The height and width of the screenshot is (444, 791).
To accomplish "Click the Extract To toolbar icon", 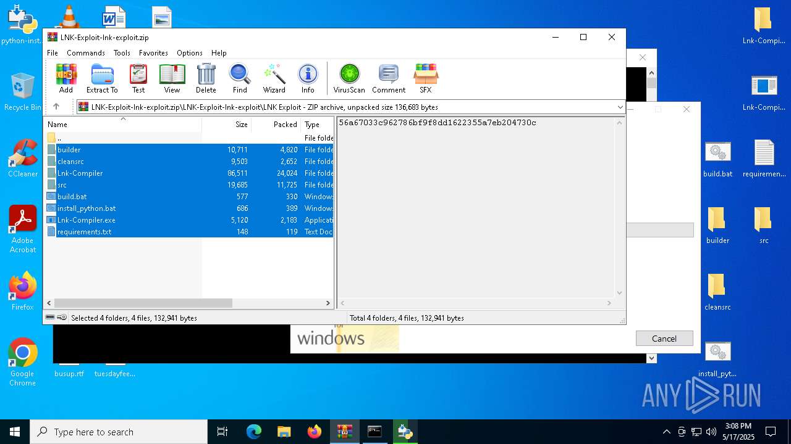I will [x=102, y=78].
